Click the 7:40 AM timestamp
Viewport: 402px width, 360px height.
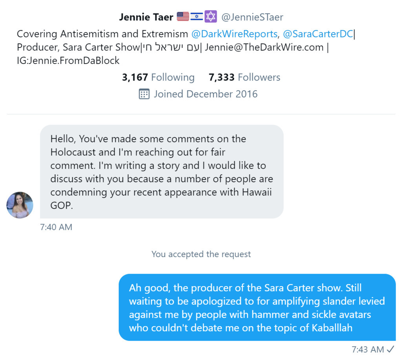[x=56, y=227]
